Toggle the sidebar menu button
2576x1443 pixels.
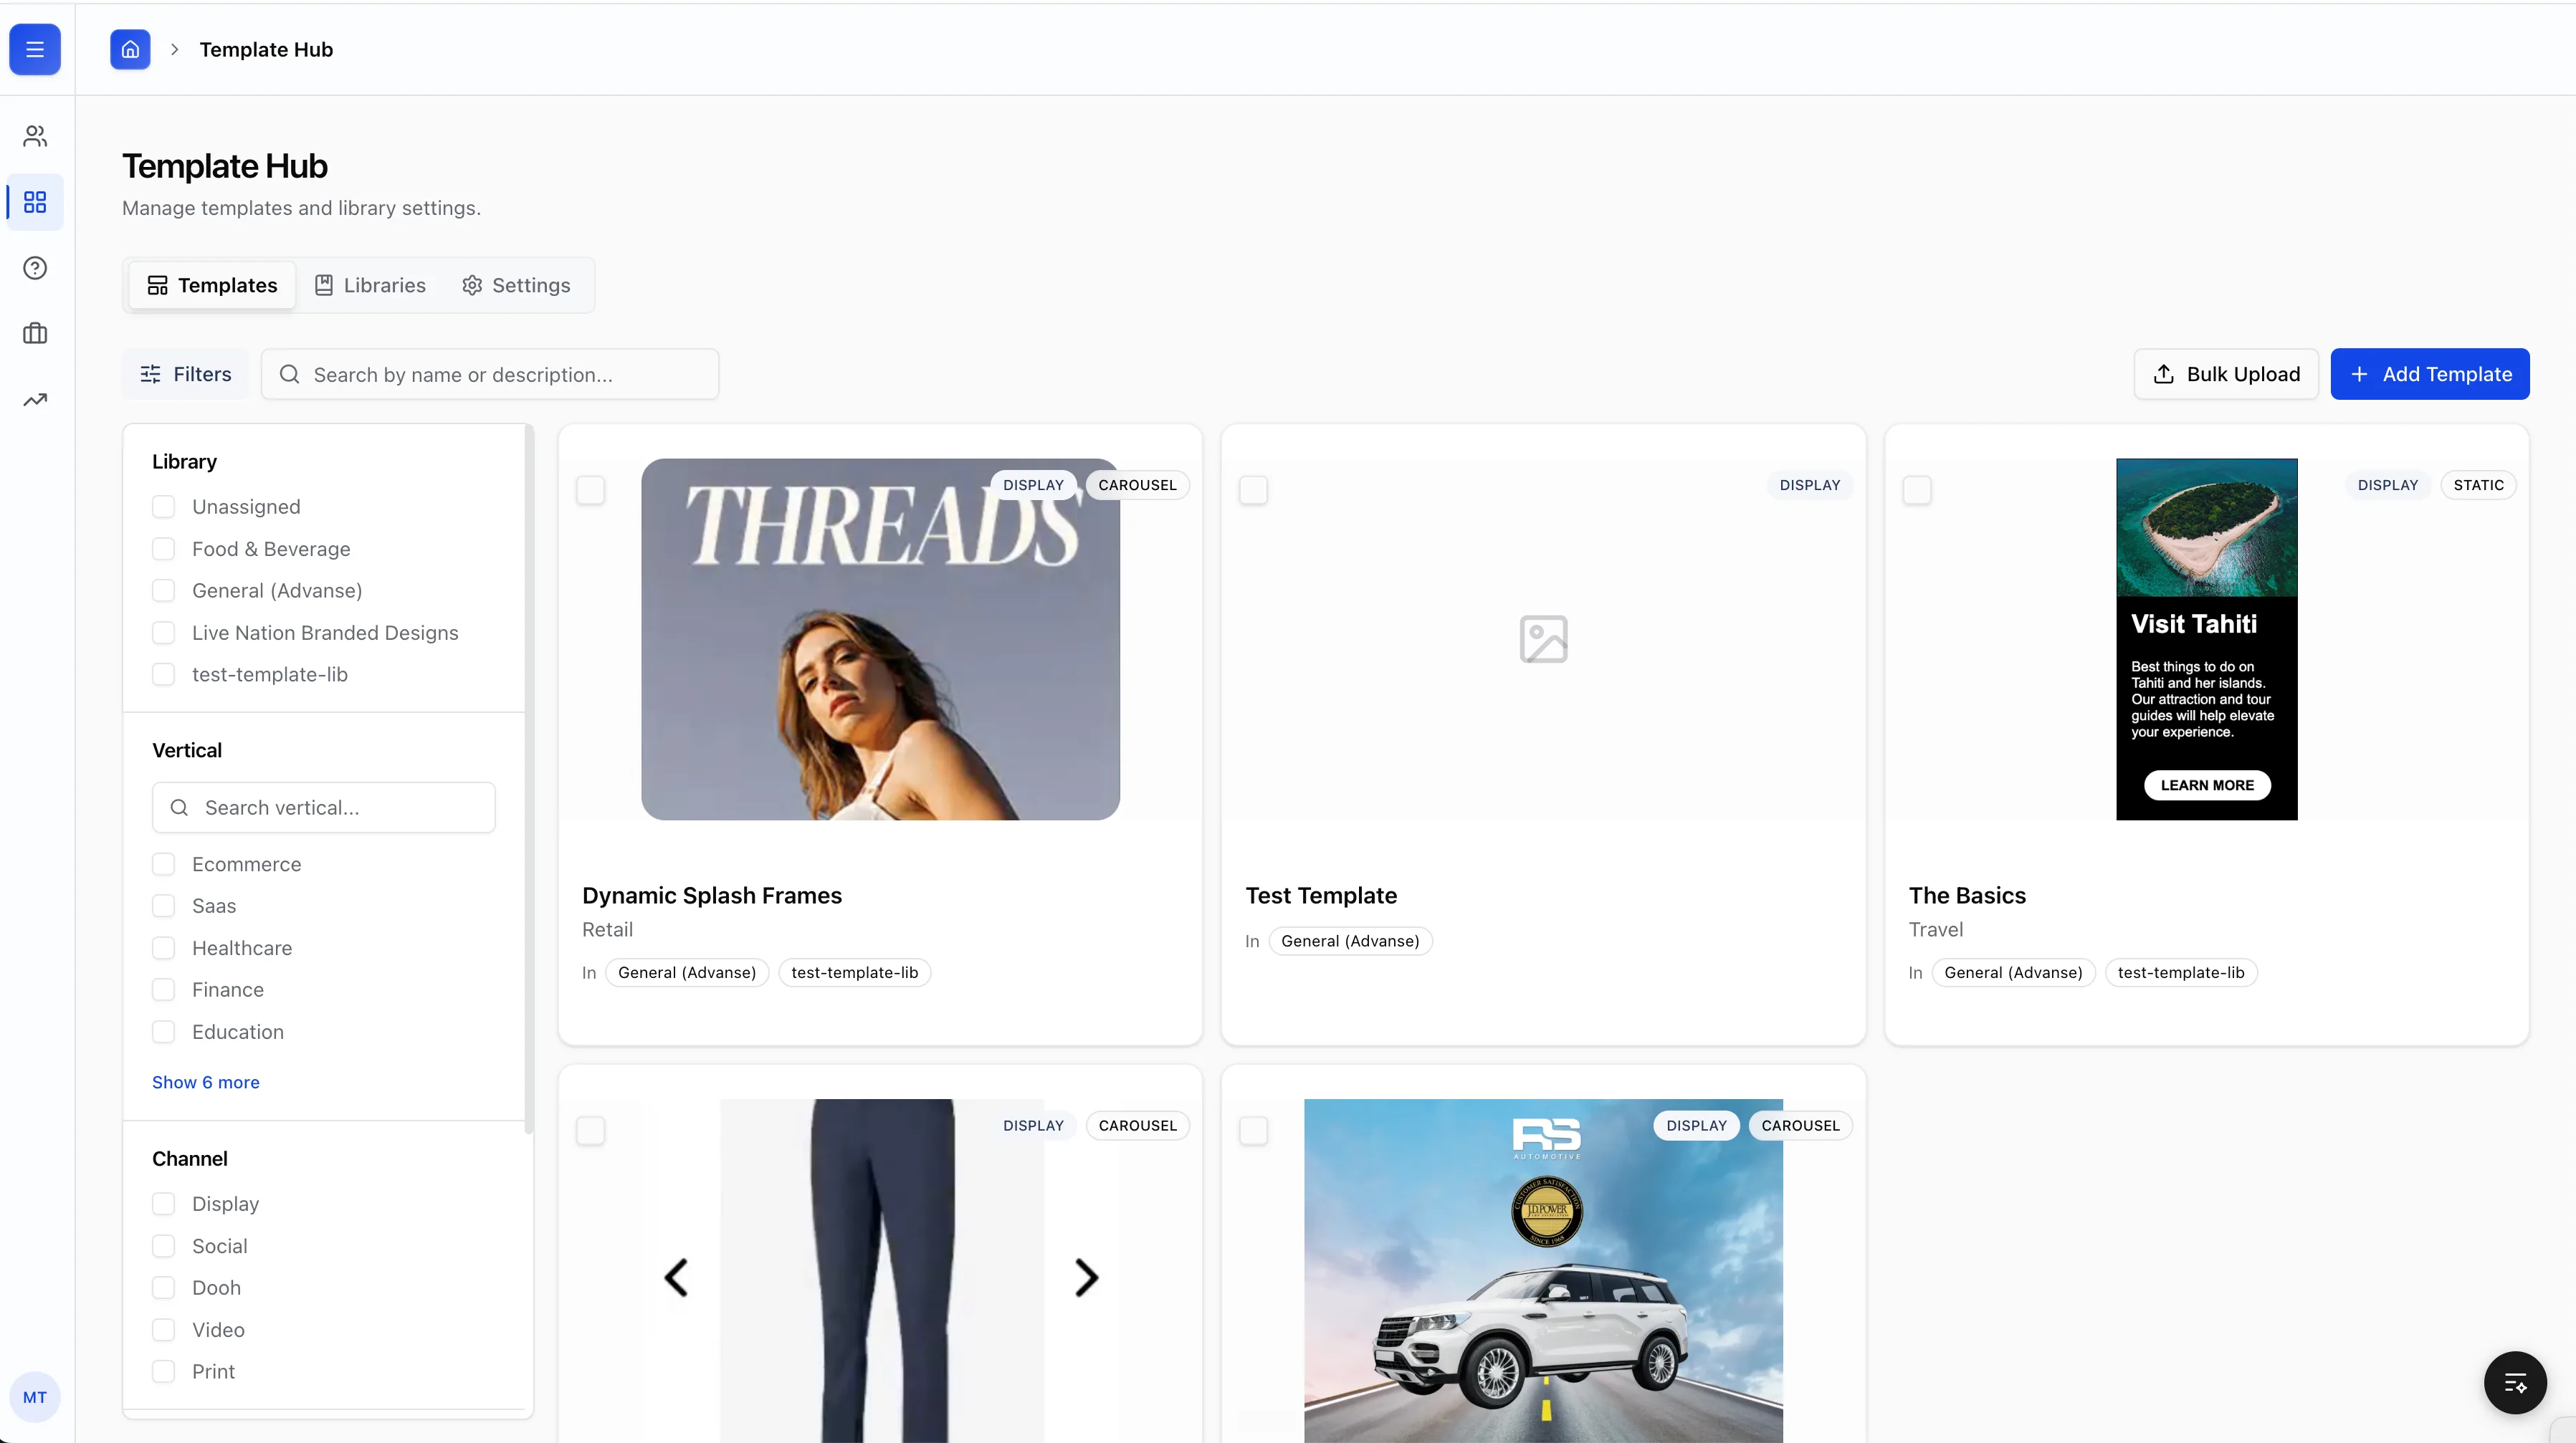[x=35, y=49]
